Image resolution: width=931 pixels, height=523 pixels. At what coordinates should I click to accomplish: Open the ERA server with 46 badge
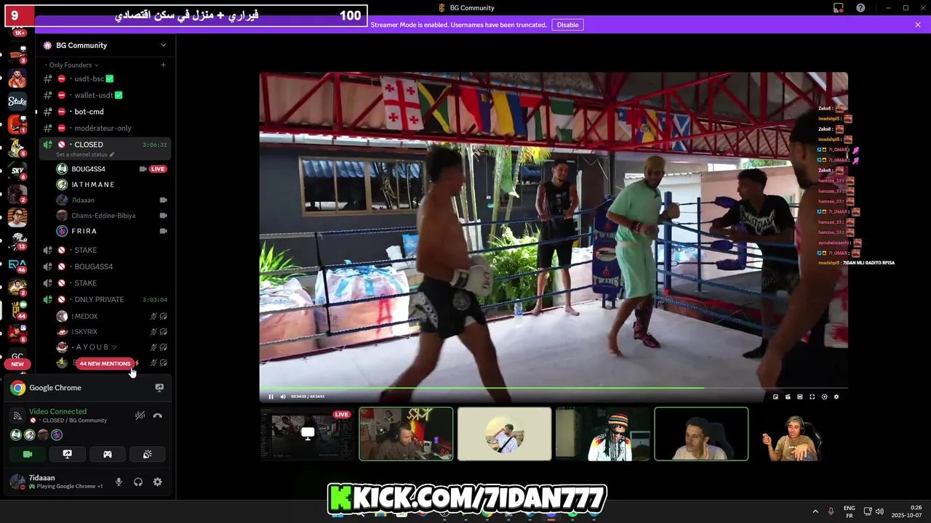pyautogui.click(x=17, y=265)
